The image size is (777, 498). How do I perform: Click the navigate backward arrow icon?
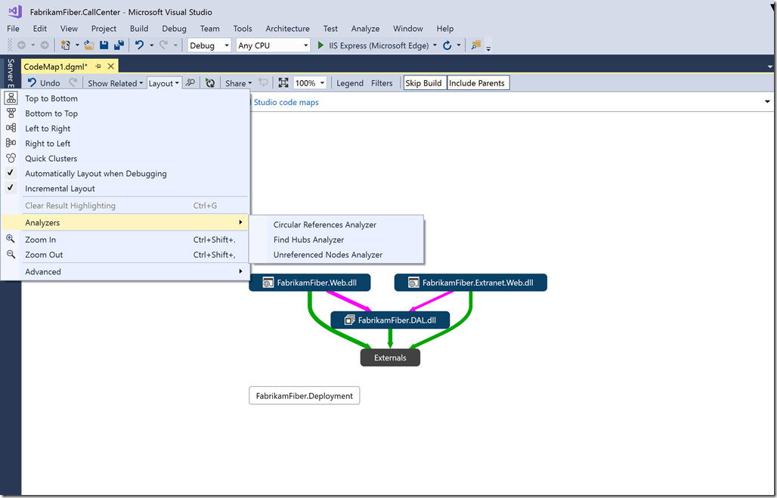tap(21, 45)
